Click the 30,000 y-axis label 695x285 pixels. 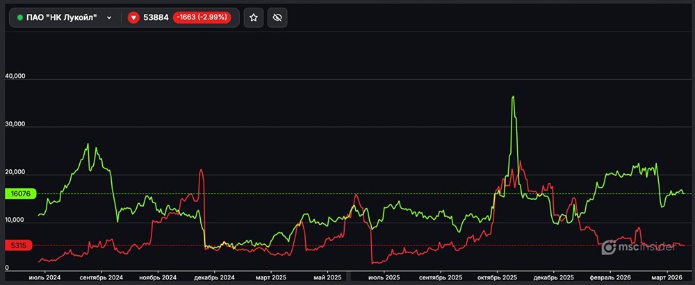(15, 125)
